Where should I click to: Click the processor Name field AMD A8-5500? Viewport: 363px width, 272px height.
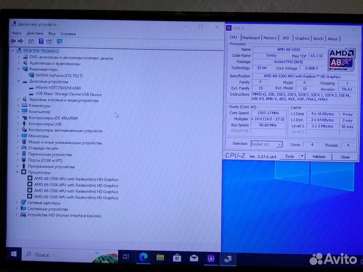[288, 49]
